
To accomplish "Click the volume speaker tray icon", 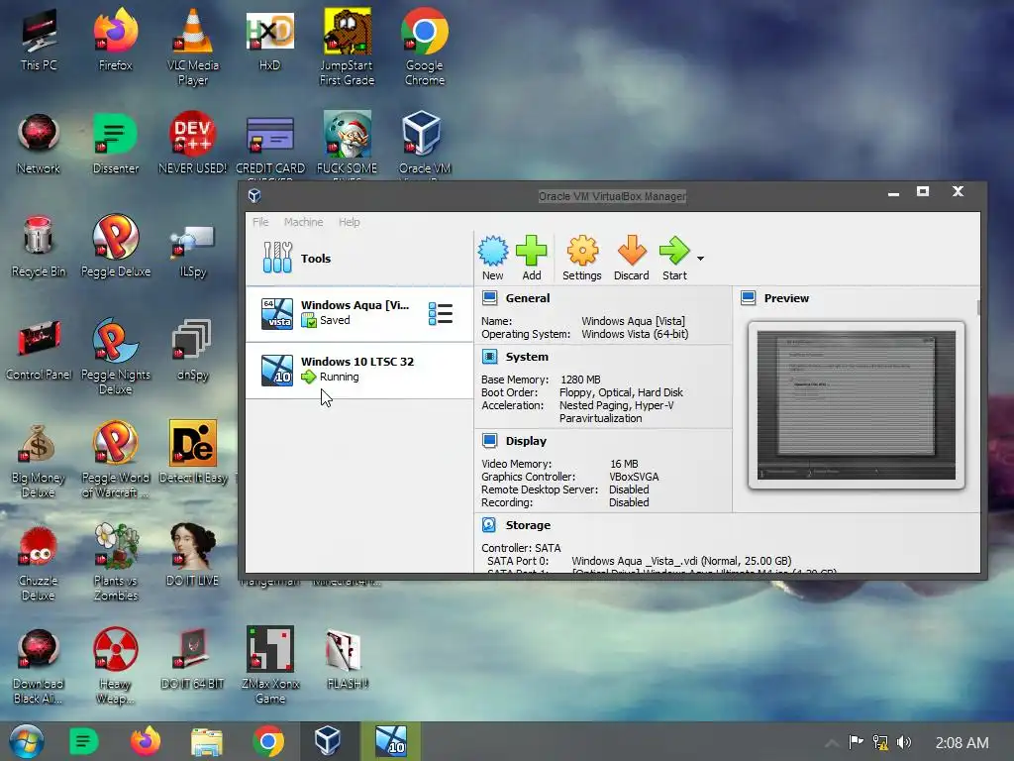I will [904, 742].
